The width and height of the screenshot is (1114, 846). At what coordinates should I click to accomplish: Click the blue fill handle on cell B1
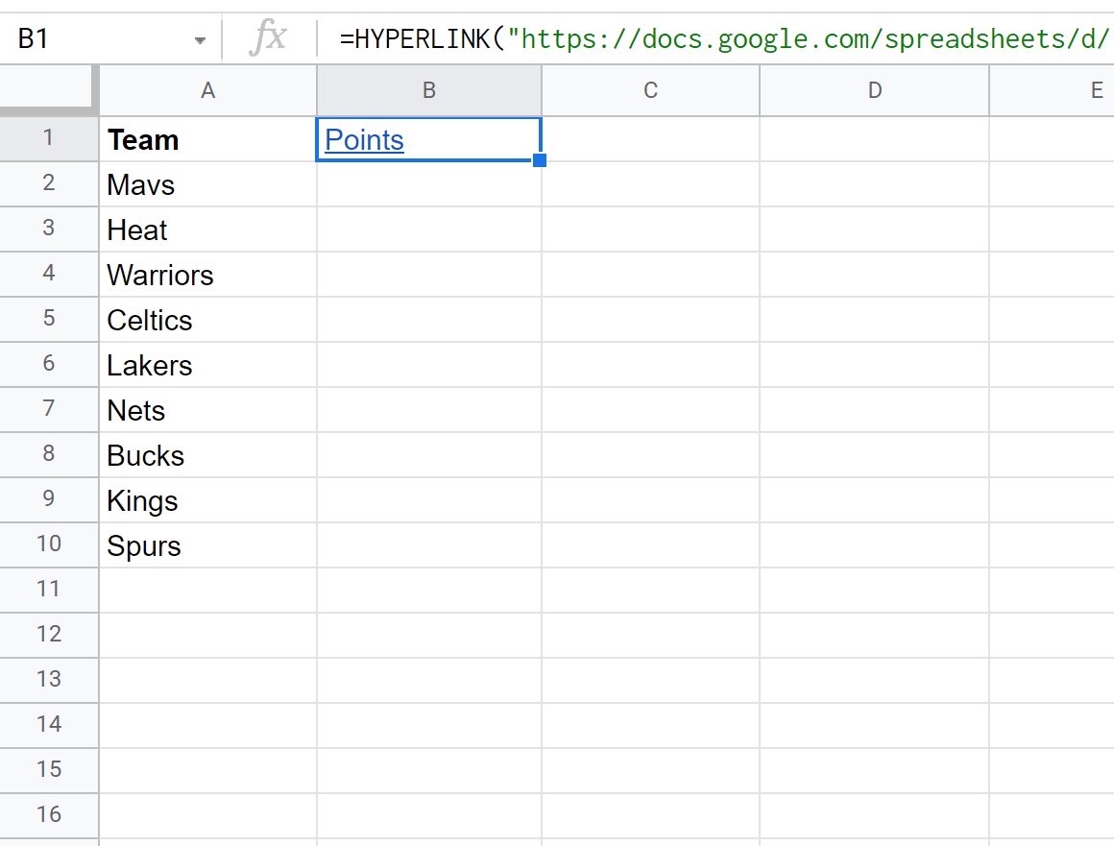[540, 159]
